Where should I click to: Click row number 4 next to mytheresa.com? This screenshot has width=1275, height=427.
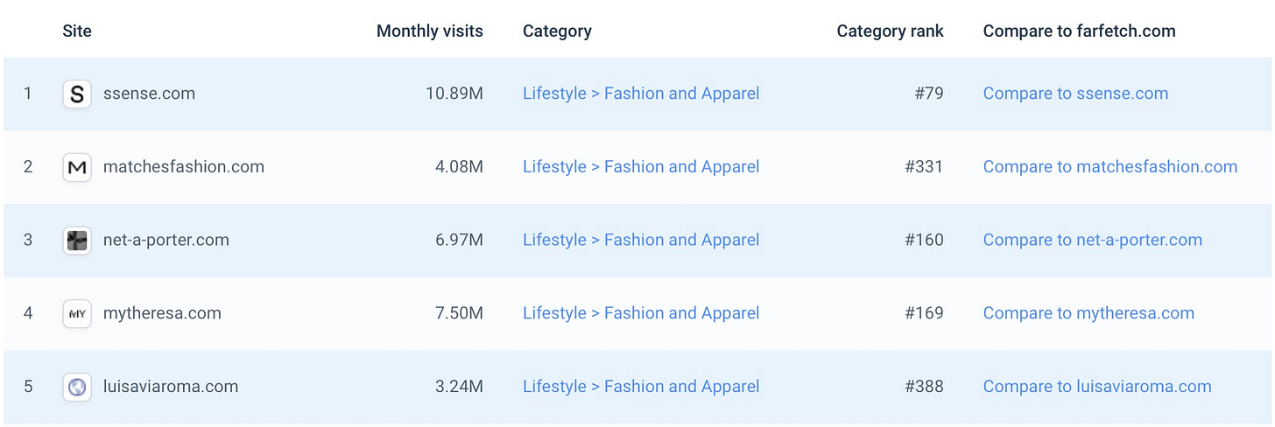tap(28, 313)
